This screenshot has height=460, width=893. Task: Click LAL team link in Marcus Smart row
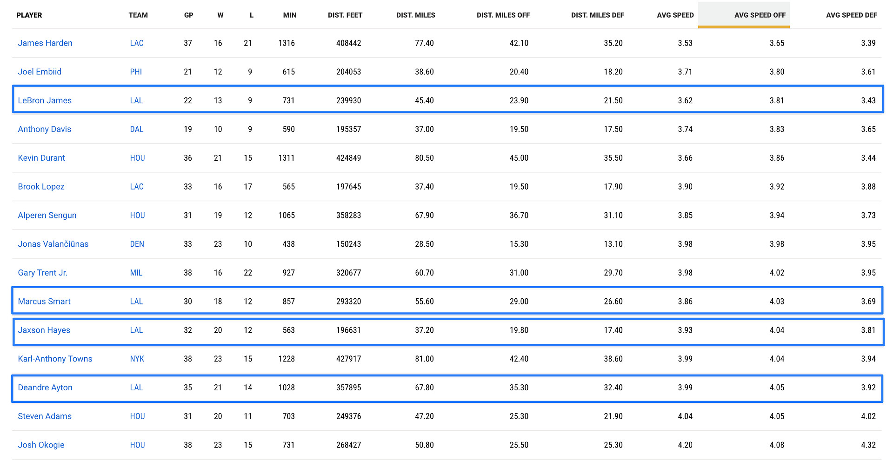click(x=136, y=302)
